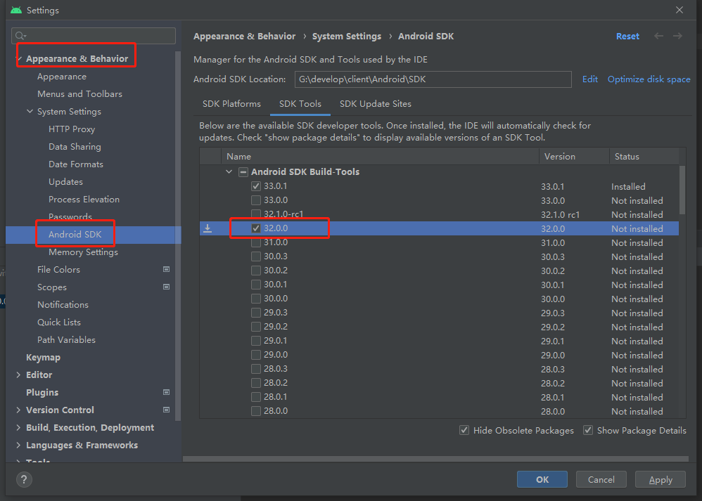Uncheck the 33.0.1 build-tools checkbox

click(256, 186)
